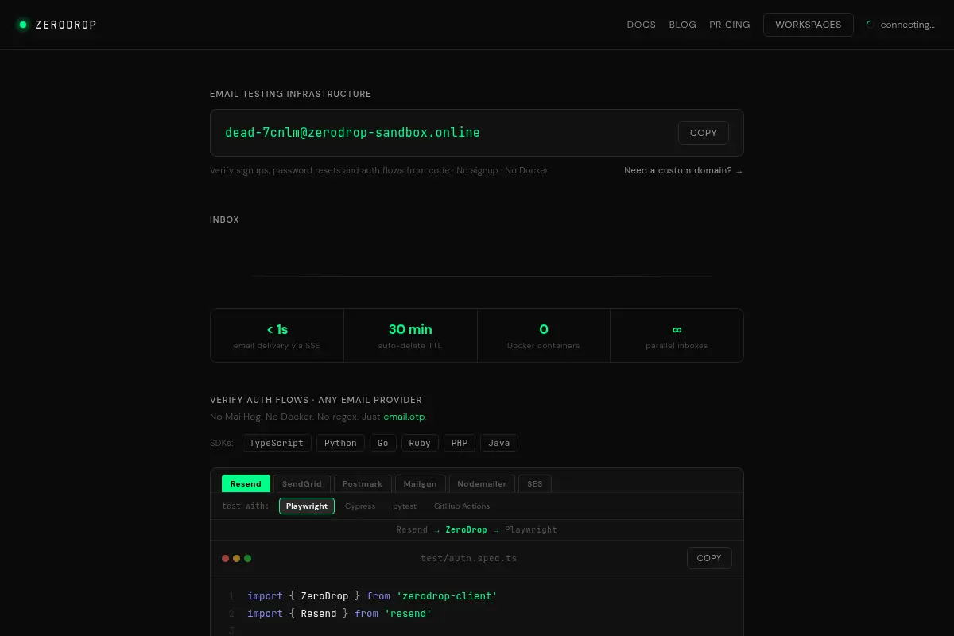The height and width of the screenshot is (636, 954).
Task: Choose the PHP SDK
Action: [460, 443]
